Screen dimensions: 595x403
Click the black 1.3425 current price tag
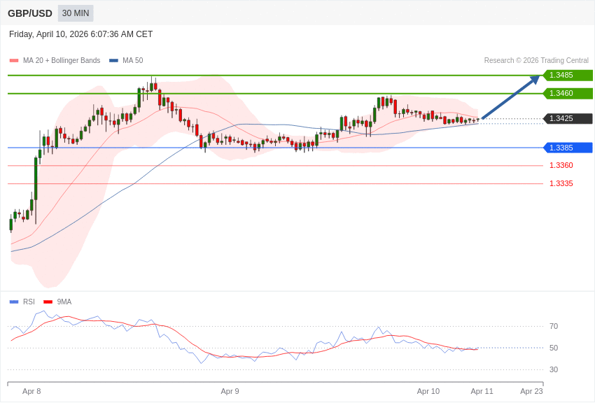[x=568, y=119]
